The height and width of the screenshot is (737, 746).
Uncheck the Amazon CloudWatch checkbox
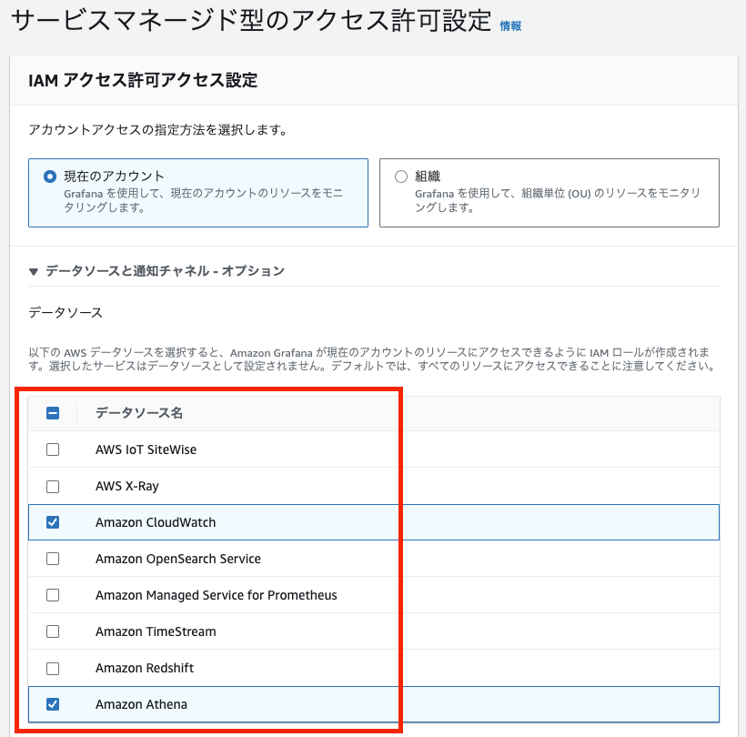pyautogui.click(x=53, y=522)
